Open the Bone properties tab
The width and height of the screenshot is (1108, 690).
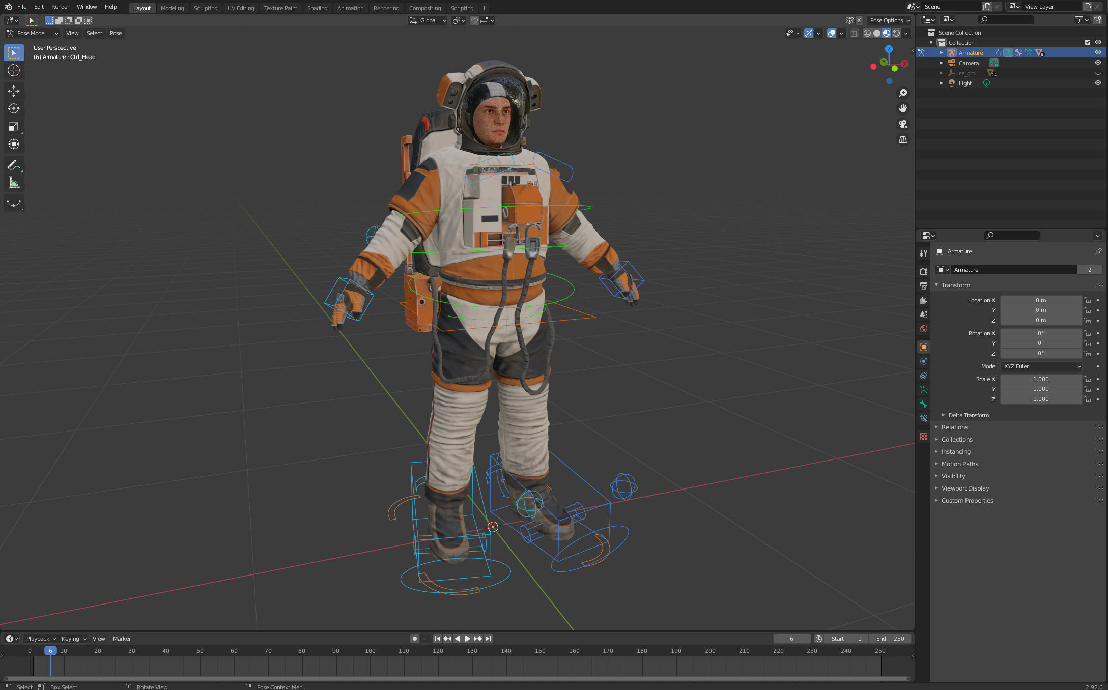pos(924,404)
